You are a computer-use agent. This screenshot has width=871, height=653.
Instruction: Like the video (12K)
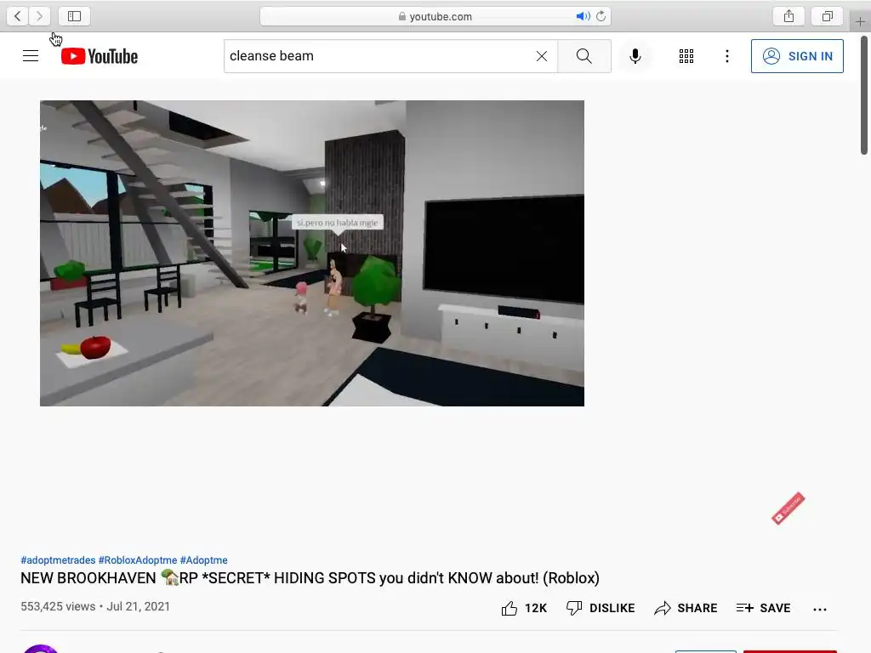click(x=523, y=608)
